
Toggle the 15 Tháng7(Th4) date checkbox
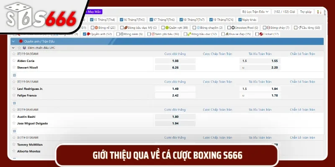pyautogui.click(x=92, y=20)
